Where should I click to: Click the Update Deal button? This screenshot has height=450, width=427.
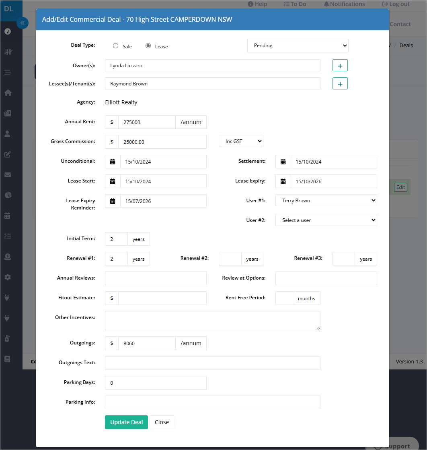(126, 422)
